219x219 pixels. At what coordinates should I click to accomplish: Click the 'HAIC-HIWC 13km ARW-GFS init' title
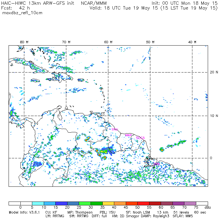[38, 3]
